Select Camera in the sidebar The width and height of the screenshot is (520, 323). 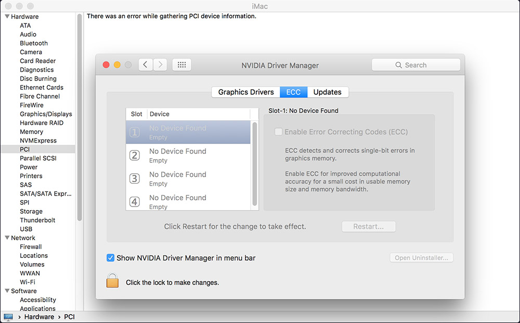tap(31, 52)
